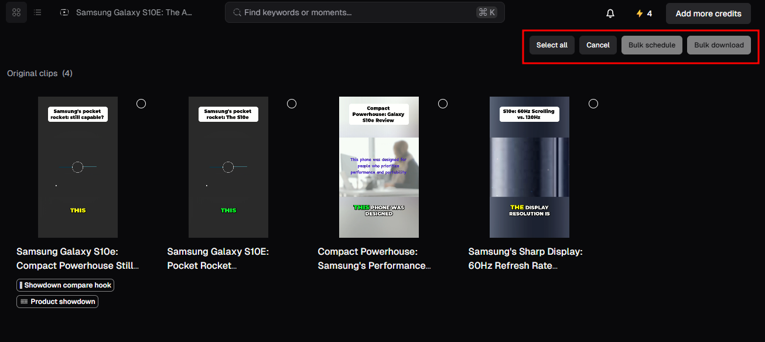Viewport: 765px width, 342px height.
Task: Select the 60Hz Refresh Rate clip checkbox
Action: coord(593,104)
